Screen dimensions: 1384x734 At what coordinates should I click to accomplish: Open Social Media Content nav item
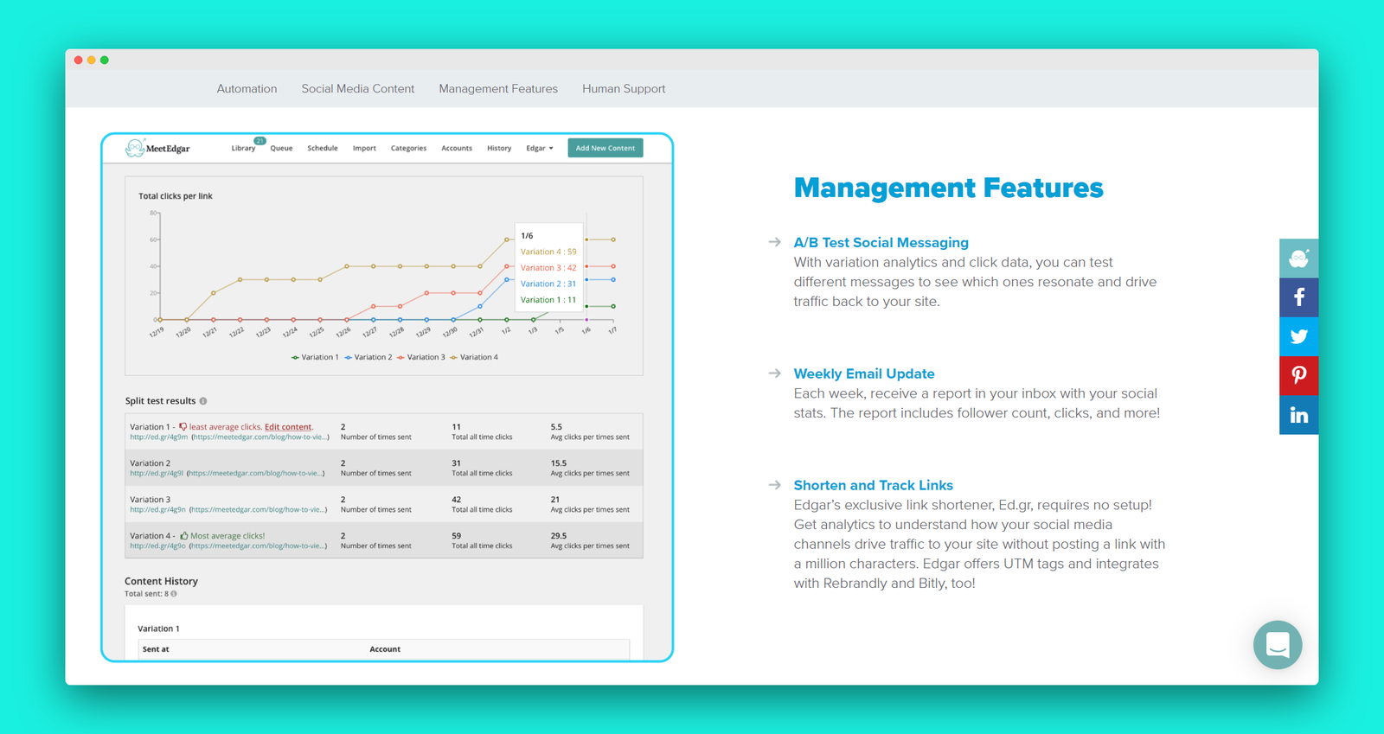tap(357, 89)
